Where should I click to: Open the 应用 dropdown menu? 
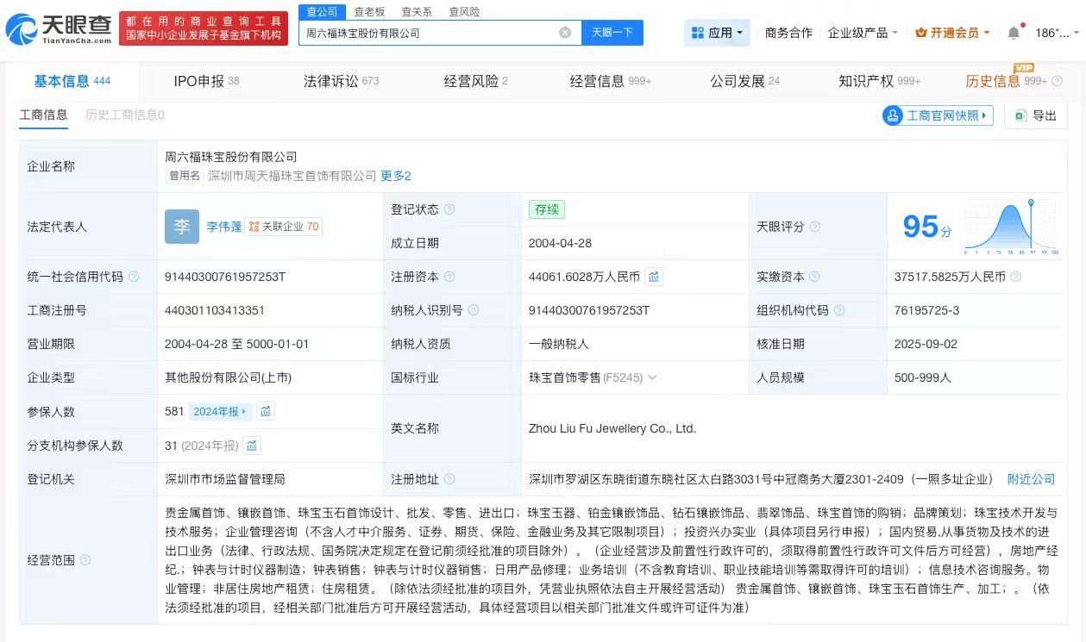tap(718, 33)
